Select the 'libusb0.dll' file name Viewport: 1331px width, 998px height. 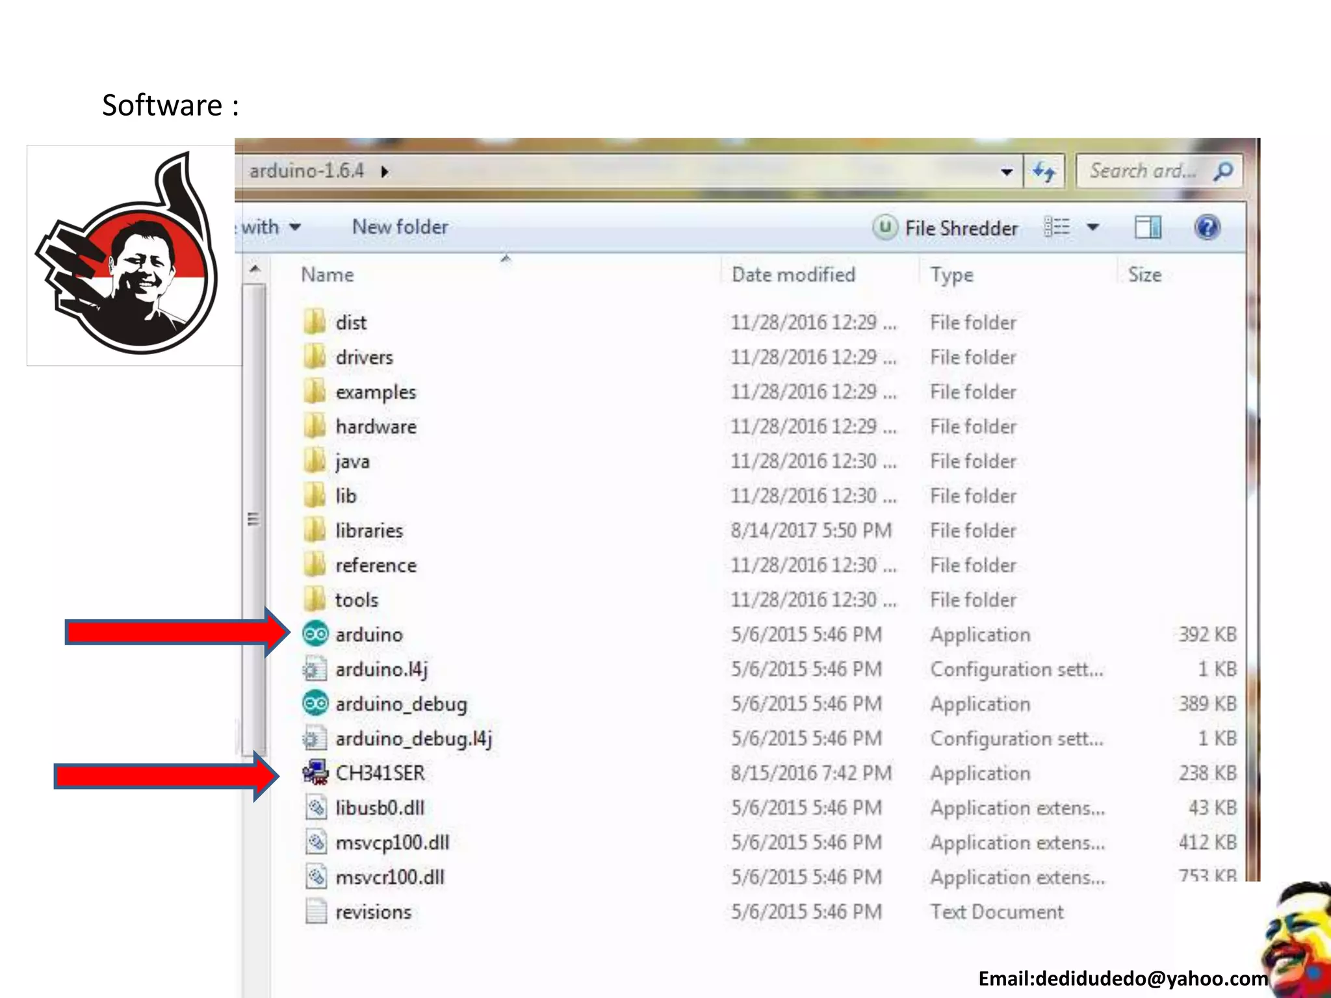(380, 808)
